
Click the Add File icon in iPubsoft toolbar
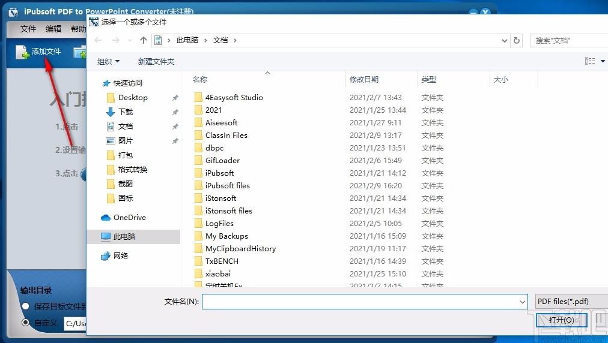point(22,52)
